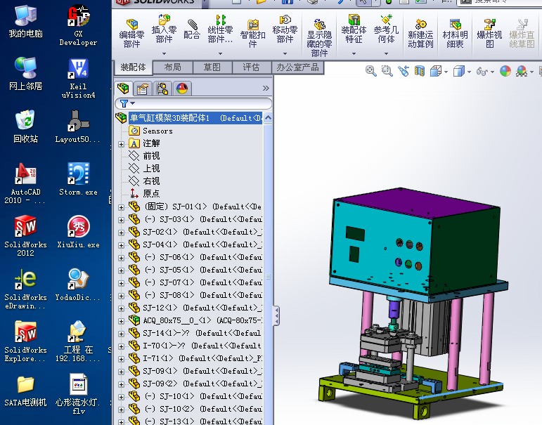Expand the (固定) SJ-01<1> component node

121,207
